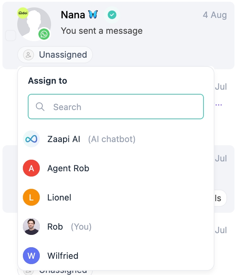Open the partly hidden Unassigned chip at bottom
238x275 pixels.
click(56, 271)
